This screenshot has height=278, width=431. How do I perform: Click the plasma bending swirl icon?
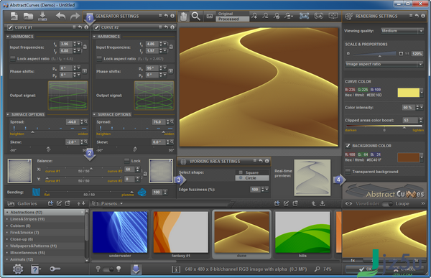click(x=142, y=192)
